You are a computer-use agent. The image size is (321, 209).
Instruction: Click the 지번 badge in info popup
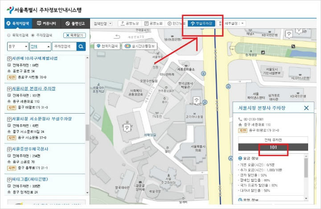click(243, 131)
